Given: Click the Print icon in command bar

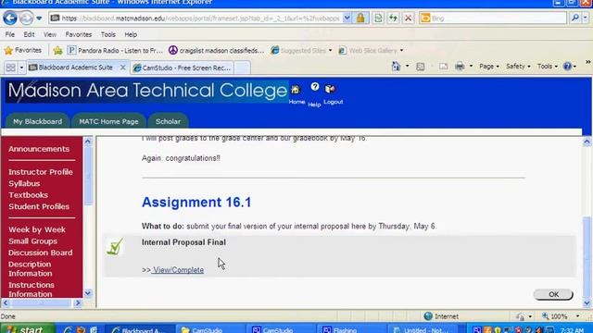Looking at the screenshot, I should (x=460, y=67).
